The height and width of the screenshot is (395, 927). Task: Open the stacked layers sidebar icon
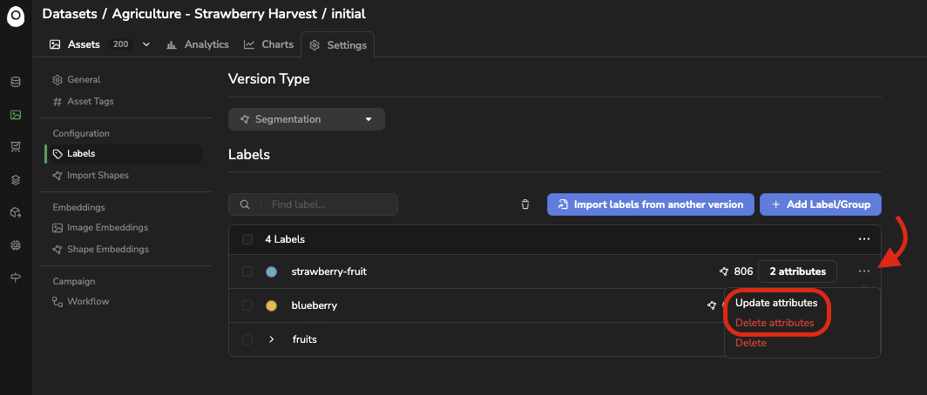pos(16,180)
